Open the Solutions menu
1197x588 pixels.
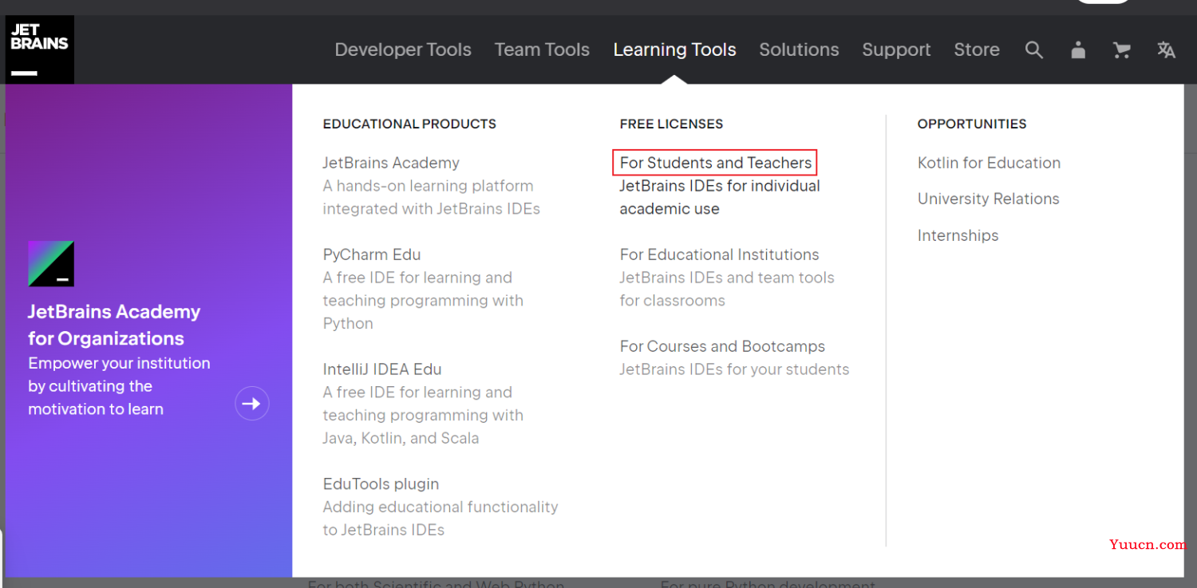[799, 49]
